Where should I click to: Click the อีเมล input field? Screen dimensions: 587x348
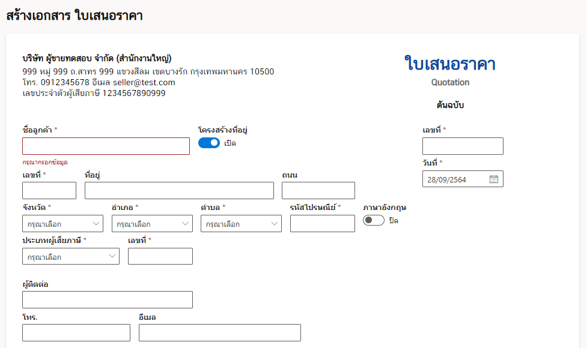(220, 332)
